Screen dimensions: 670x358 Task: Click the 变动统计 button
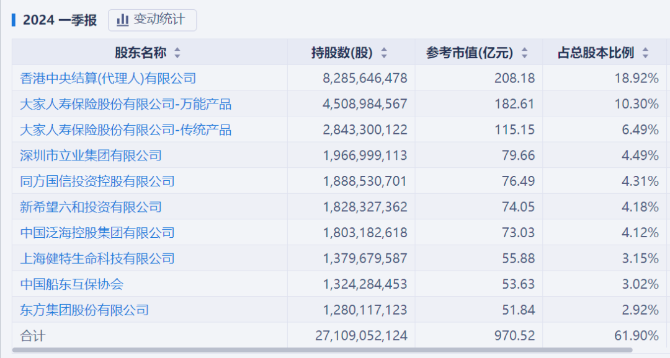(152, 20)
